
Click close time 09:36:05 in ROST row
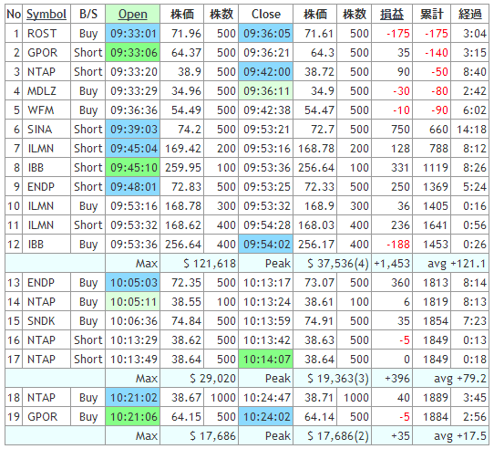point(266,34)
